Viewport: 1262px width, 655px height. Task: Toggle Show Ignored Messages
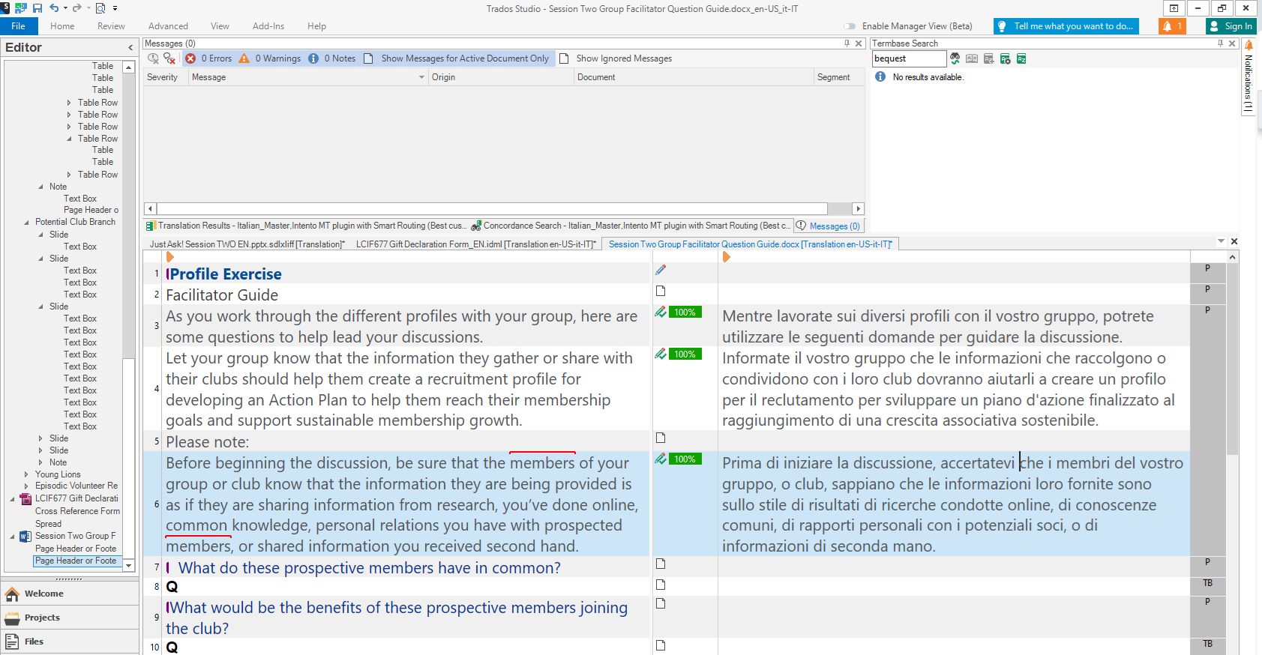[616, 58]
